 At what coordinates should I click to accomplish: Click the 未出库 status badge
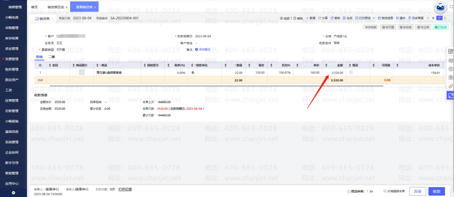click(423, 27)
